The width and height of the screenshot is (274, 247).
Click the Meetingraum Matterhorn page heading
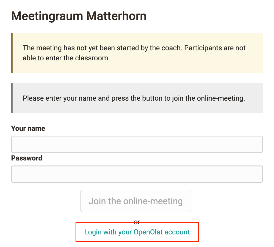pos(79,16)
